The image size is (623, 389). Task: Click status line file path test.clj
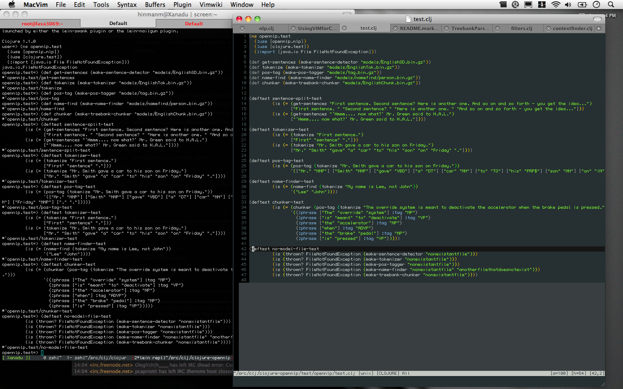tap(295, 373)
